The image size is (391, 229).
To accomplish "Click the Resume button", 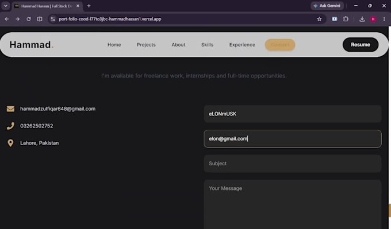I will [x=361, y=45].
